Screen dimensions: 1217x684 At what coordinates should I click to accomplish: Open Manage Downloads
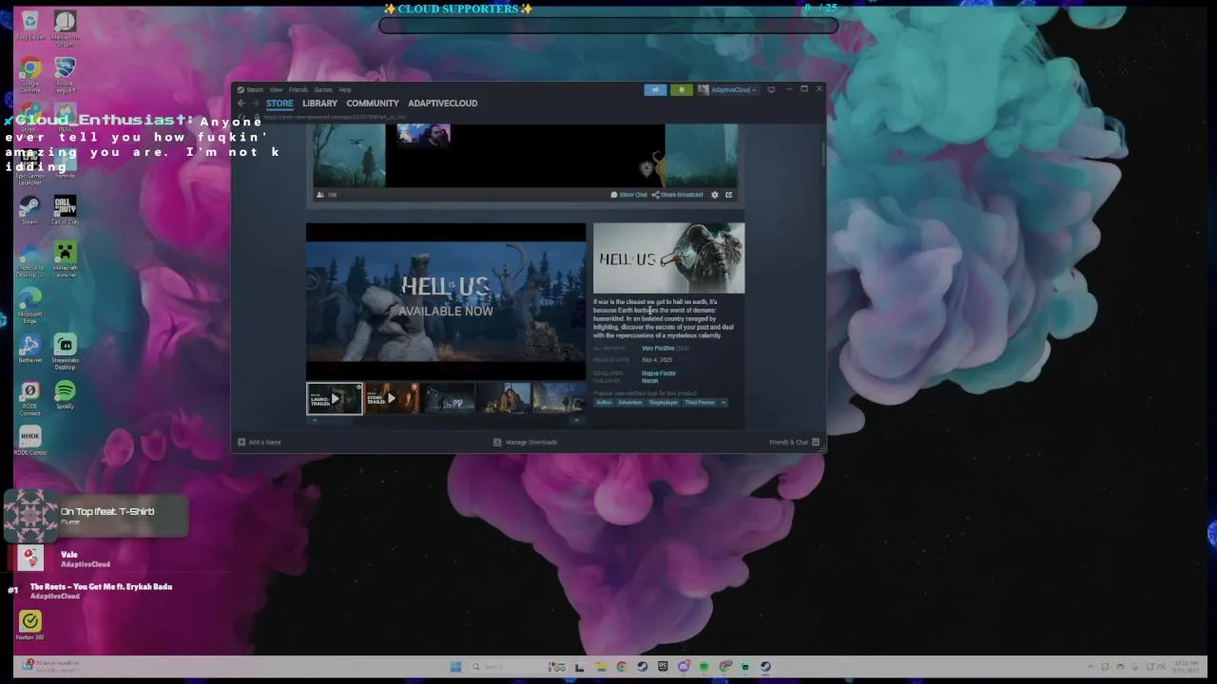526,442
